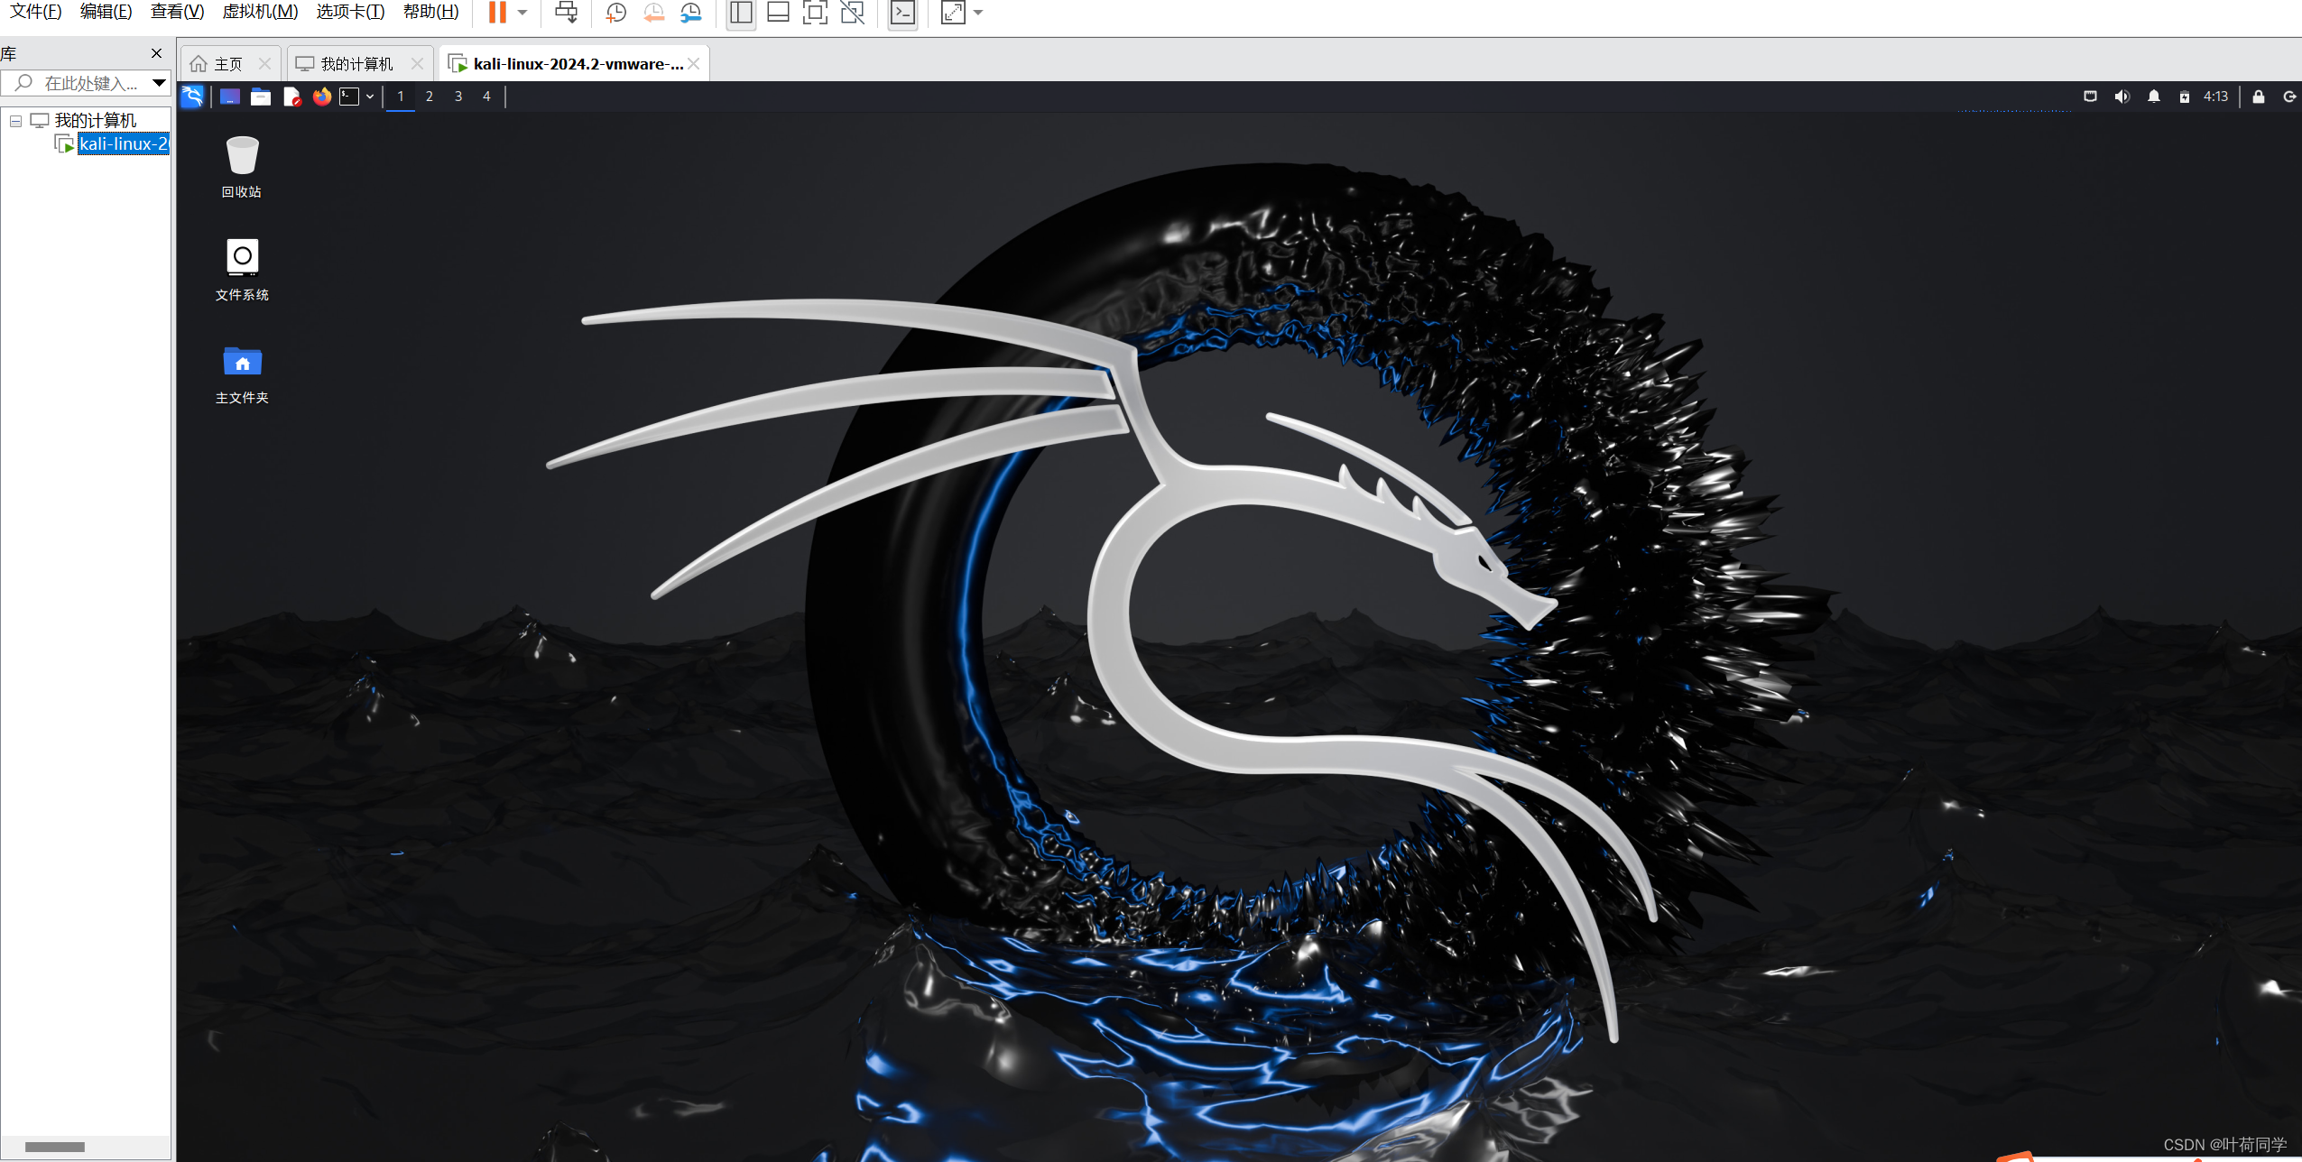Launch the text editor from Kali panel
This screenshot has width=2302, height=1162.
(x=291, y=97)
